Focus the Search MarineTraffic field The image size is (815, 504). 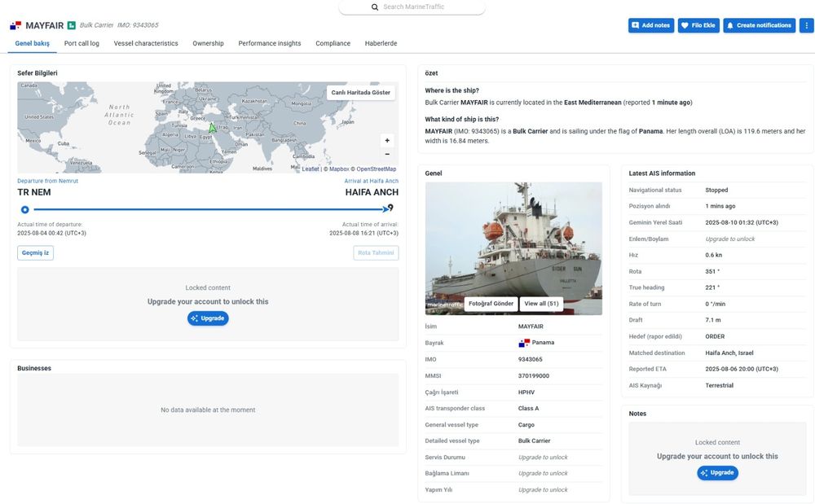click(x=413, y=7)
